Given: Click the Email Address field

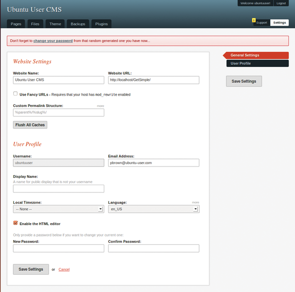Looking at the screenshot, I should click(x=153, y=163).
